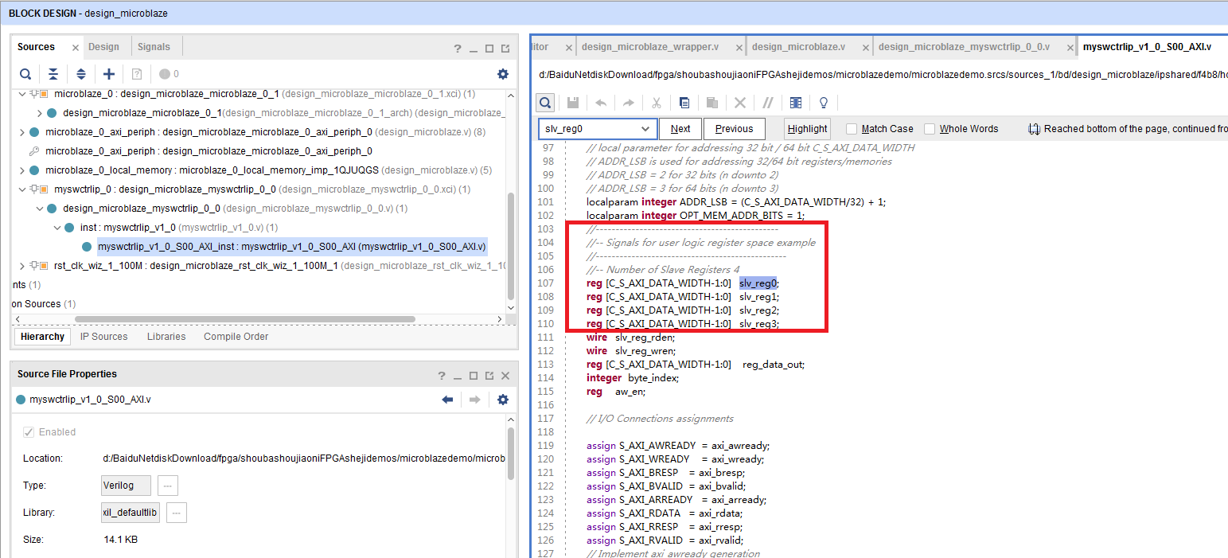1228x558 pixels.
Task: Collapse all items in Sources tree
Action: (53, 74)
